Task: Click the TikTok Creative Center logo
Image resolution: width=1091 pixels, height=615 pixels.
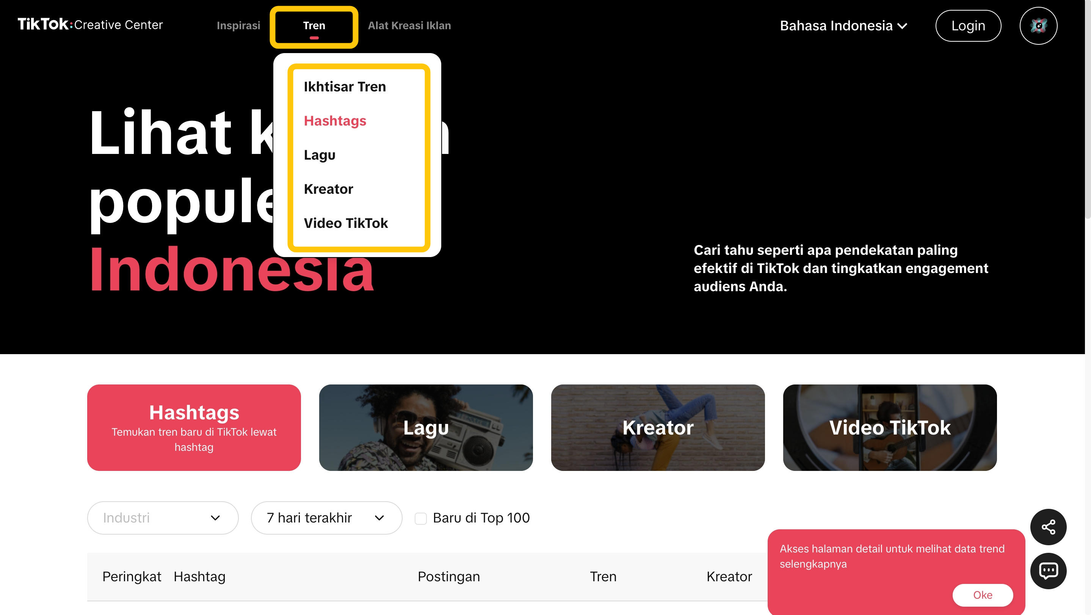Action: pyautogui.click(x=90, y=25)
